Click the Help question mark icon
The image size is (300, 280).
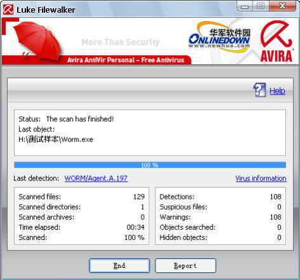(x=259, y=90)
